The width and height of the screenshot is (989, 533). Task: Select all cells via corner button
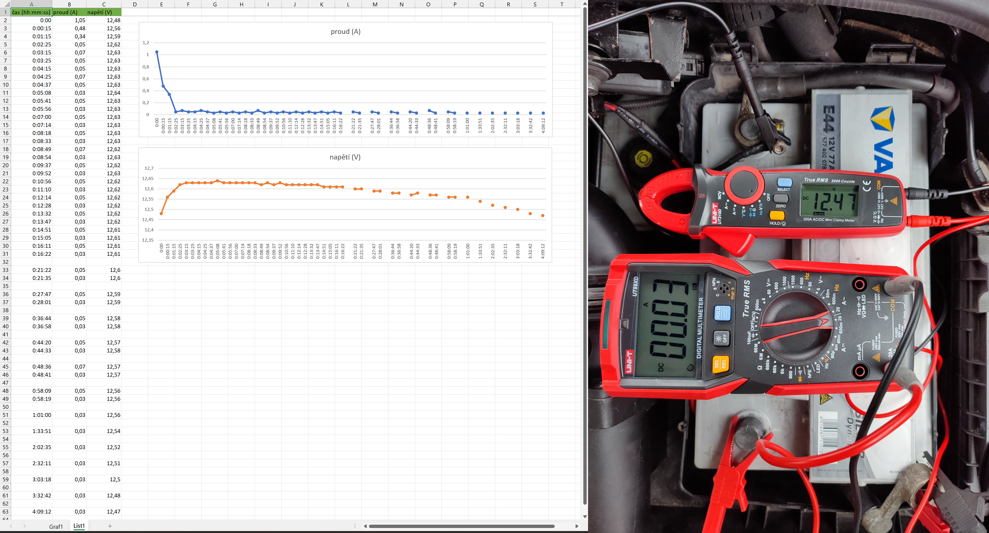[x=5, y=4]
